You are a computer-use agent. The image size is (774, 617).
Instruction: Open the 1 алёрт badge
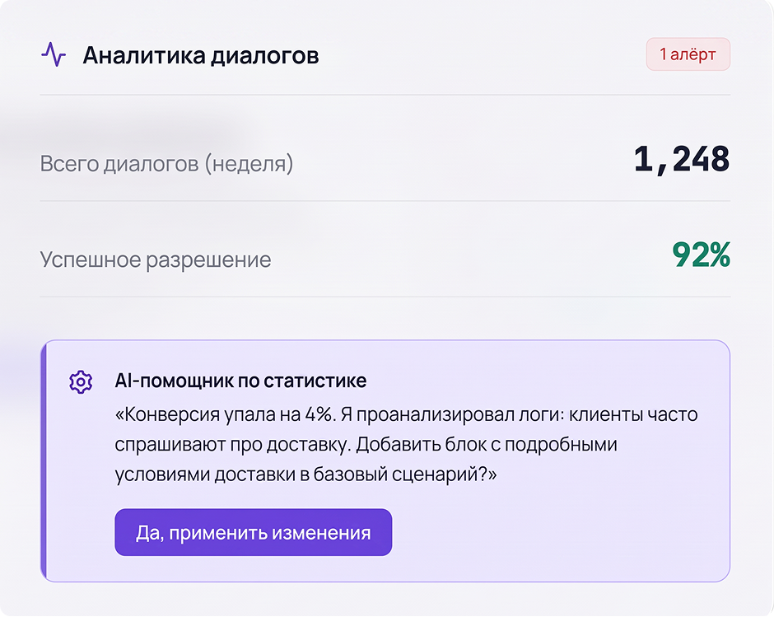(x=688, y=54)
